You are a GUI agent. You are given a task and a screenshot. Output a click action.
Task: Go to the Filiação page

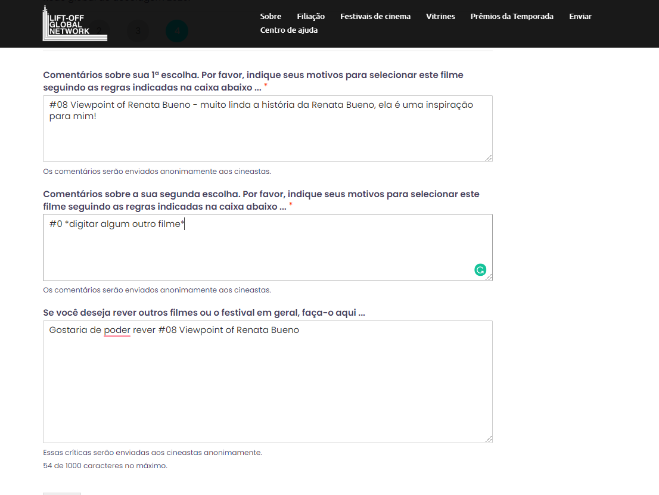coord(310,16)
